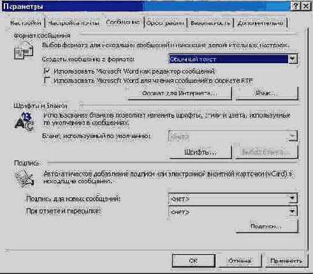The height and width of the screenshot is (274, 313).
Task: Click the message format envelope icon
Action: 24,50
